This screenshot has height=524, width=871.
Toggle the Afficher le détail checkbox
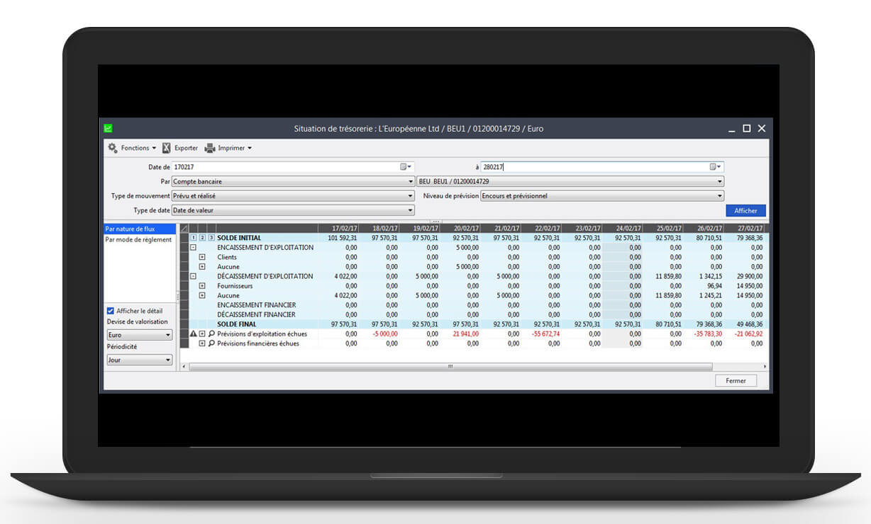pos(110,311)
